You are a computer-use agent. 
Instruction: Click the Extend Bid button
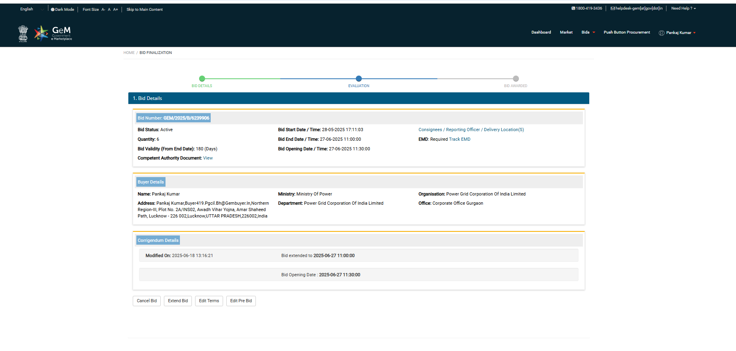click(x=178, y=301)
